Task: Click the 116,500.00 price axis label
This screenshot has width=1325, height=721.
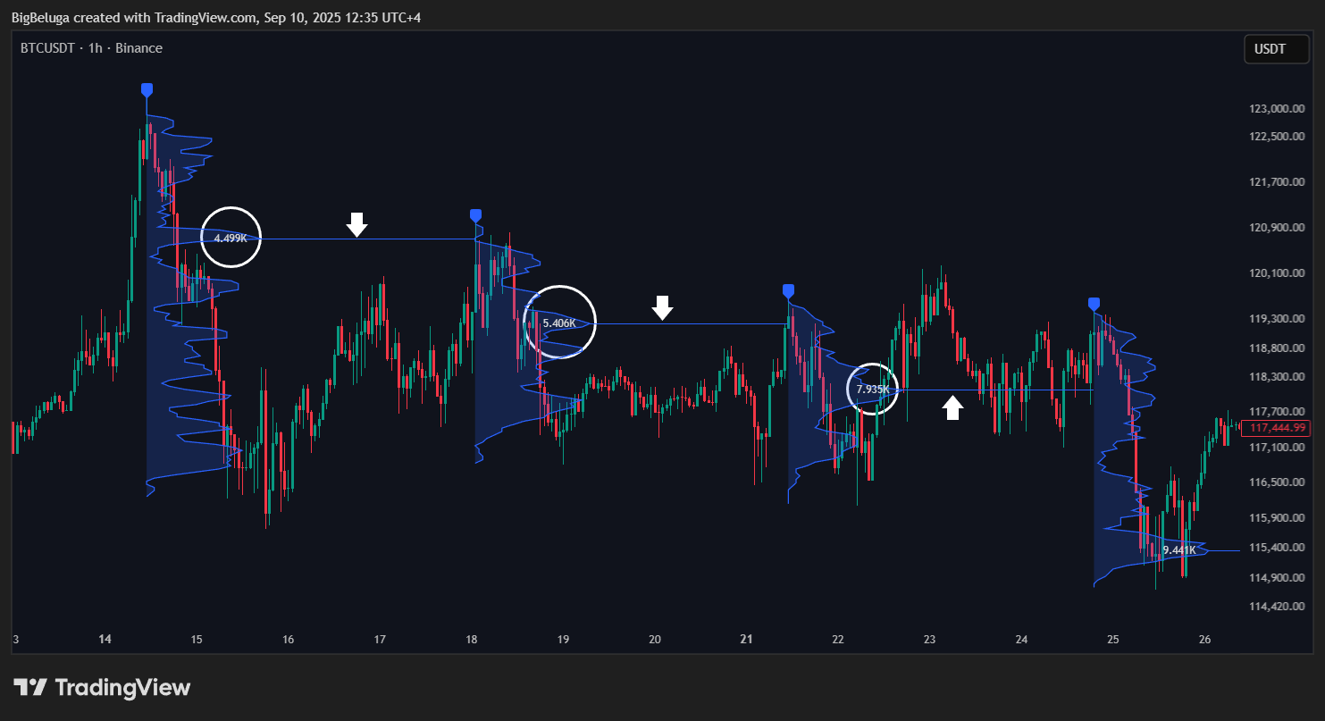Action: [x=1279, y=482]
